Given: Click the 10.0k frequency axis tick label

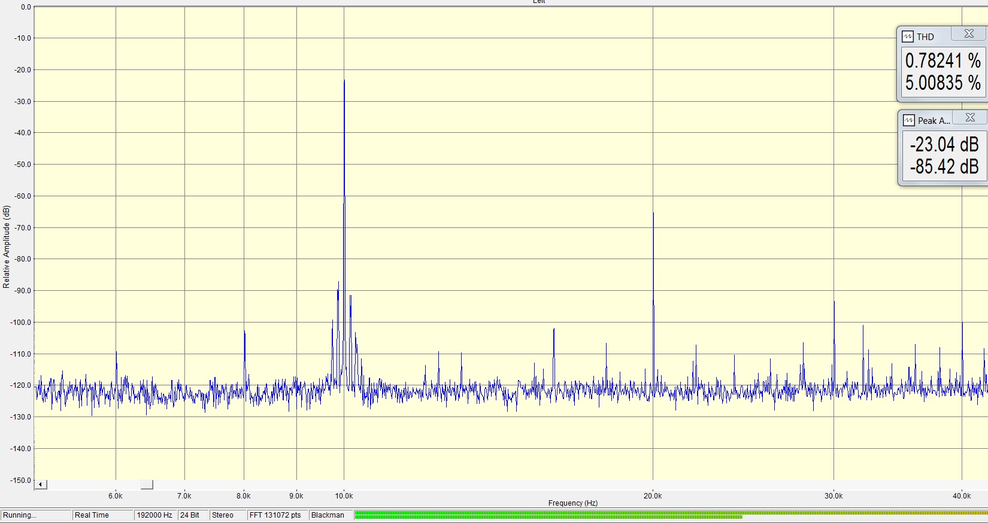Looking at the screenshot, I should 344,495.
